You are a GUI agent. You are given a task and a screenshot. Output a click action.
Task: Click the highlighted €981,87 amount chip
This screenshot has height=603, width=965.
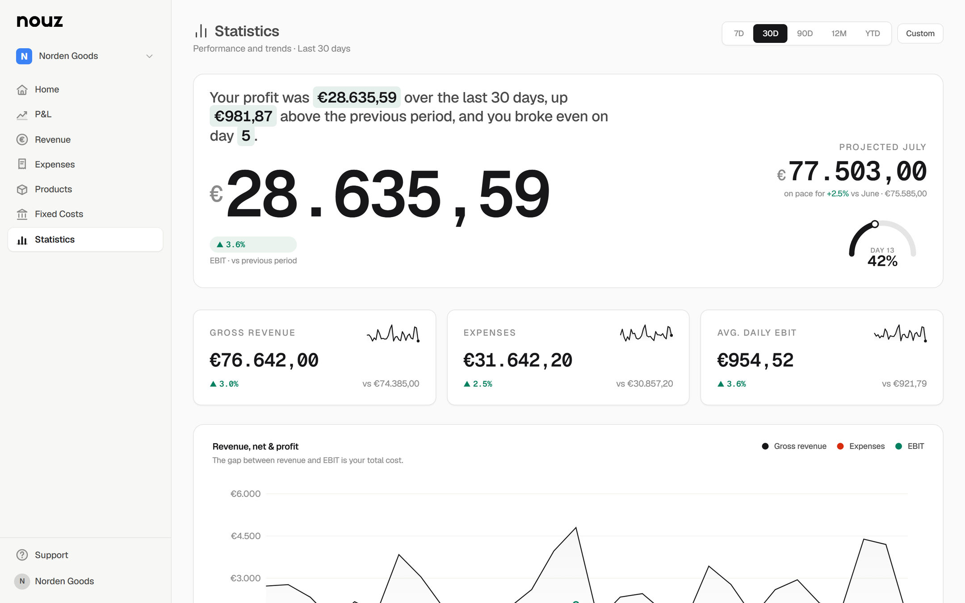(243, 117)
